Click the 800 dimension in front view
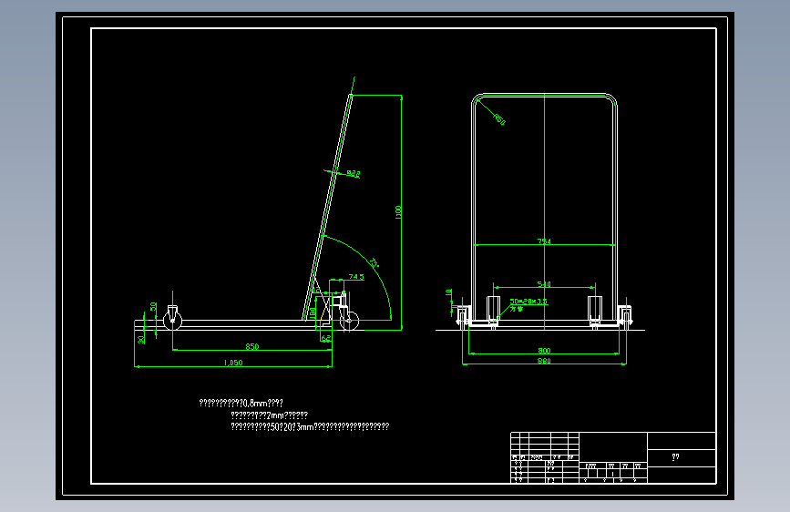The image size is (790, 512). click(x=544, y=350)
